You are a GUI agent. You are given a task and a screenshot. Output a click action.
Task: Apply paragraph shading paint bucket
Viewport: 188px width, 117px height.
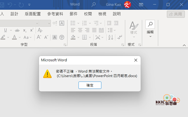(73, 37)
